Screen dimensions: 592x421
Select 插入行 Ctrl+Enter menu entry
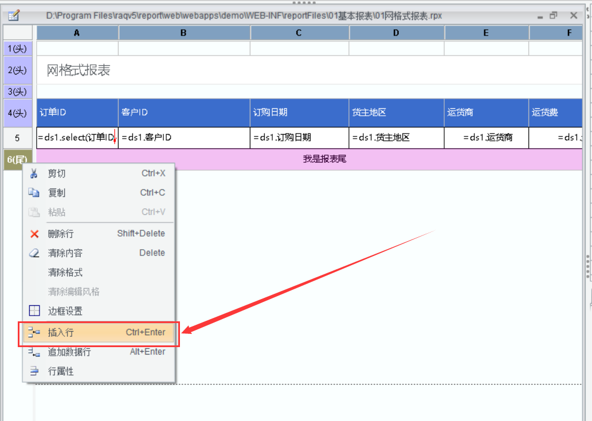pyautogui.click(x=99, y=333)
